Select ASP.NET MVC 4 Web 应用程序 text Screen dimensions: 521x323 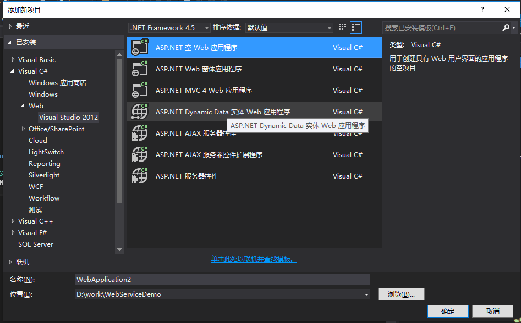204,90
